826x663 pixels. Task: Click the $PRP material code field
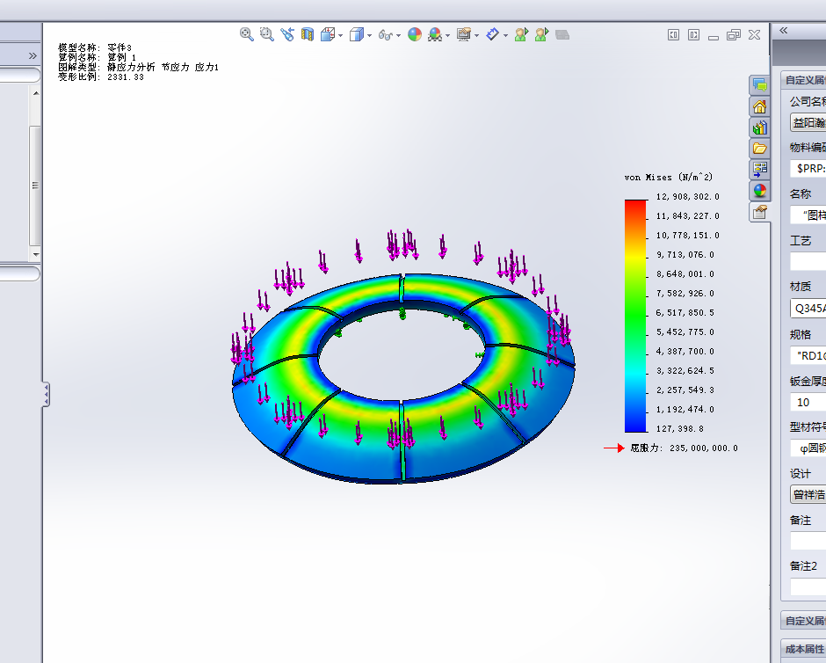click(x=808, y=169)
